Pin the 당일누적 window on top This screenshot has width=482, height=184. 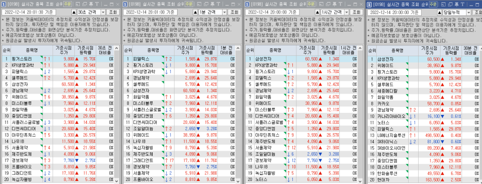[x=457, y=4]
